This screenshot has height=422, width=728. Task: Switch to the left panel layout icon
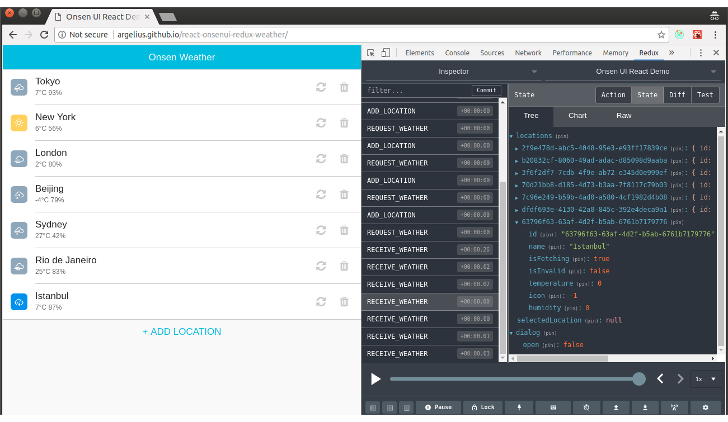(372, 407)
